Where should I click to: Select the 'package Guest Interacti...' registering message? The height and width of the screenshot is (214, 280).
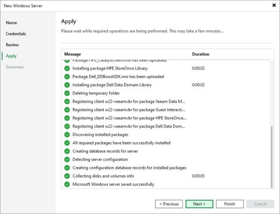click(129, 110)
